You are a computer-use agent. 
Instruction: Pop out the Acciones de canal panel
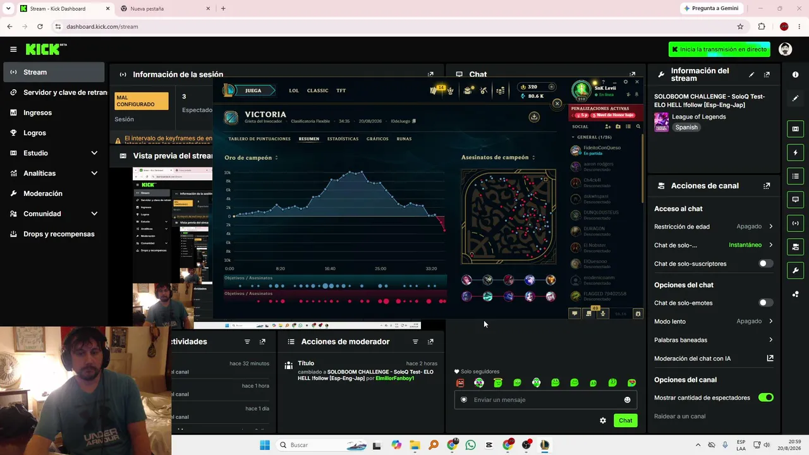point(767,186)
